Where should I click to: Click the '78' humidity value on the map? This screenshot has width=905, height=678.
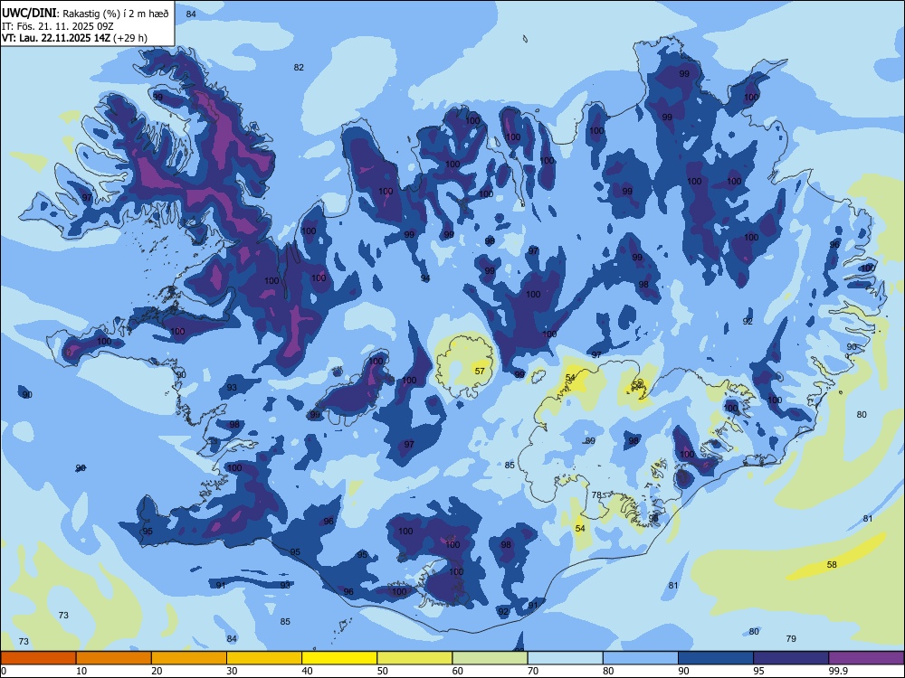coord(596,494)
